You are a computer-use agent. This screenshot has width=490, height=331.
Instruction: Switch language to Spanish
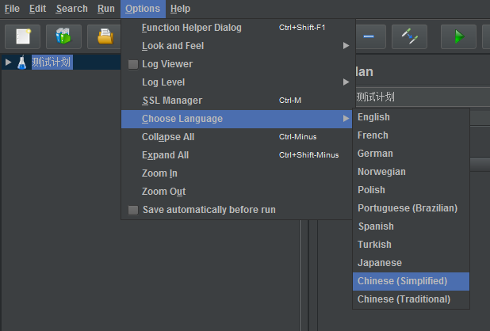[x=411, y=226]
